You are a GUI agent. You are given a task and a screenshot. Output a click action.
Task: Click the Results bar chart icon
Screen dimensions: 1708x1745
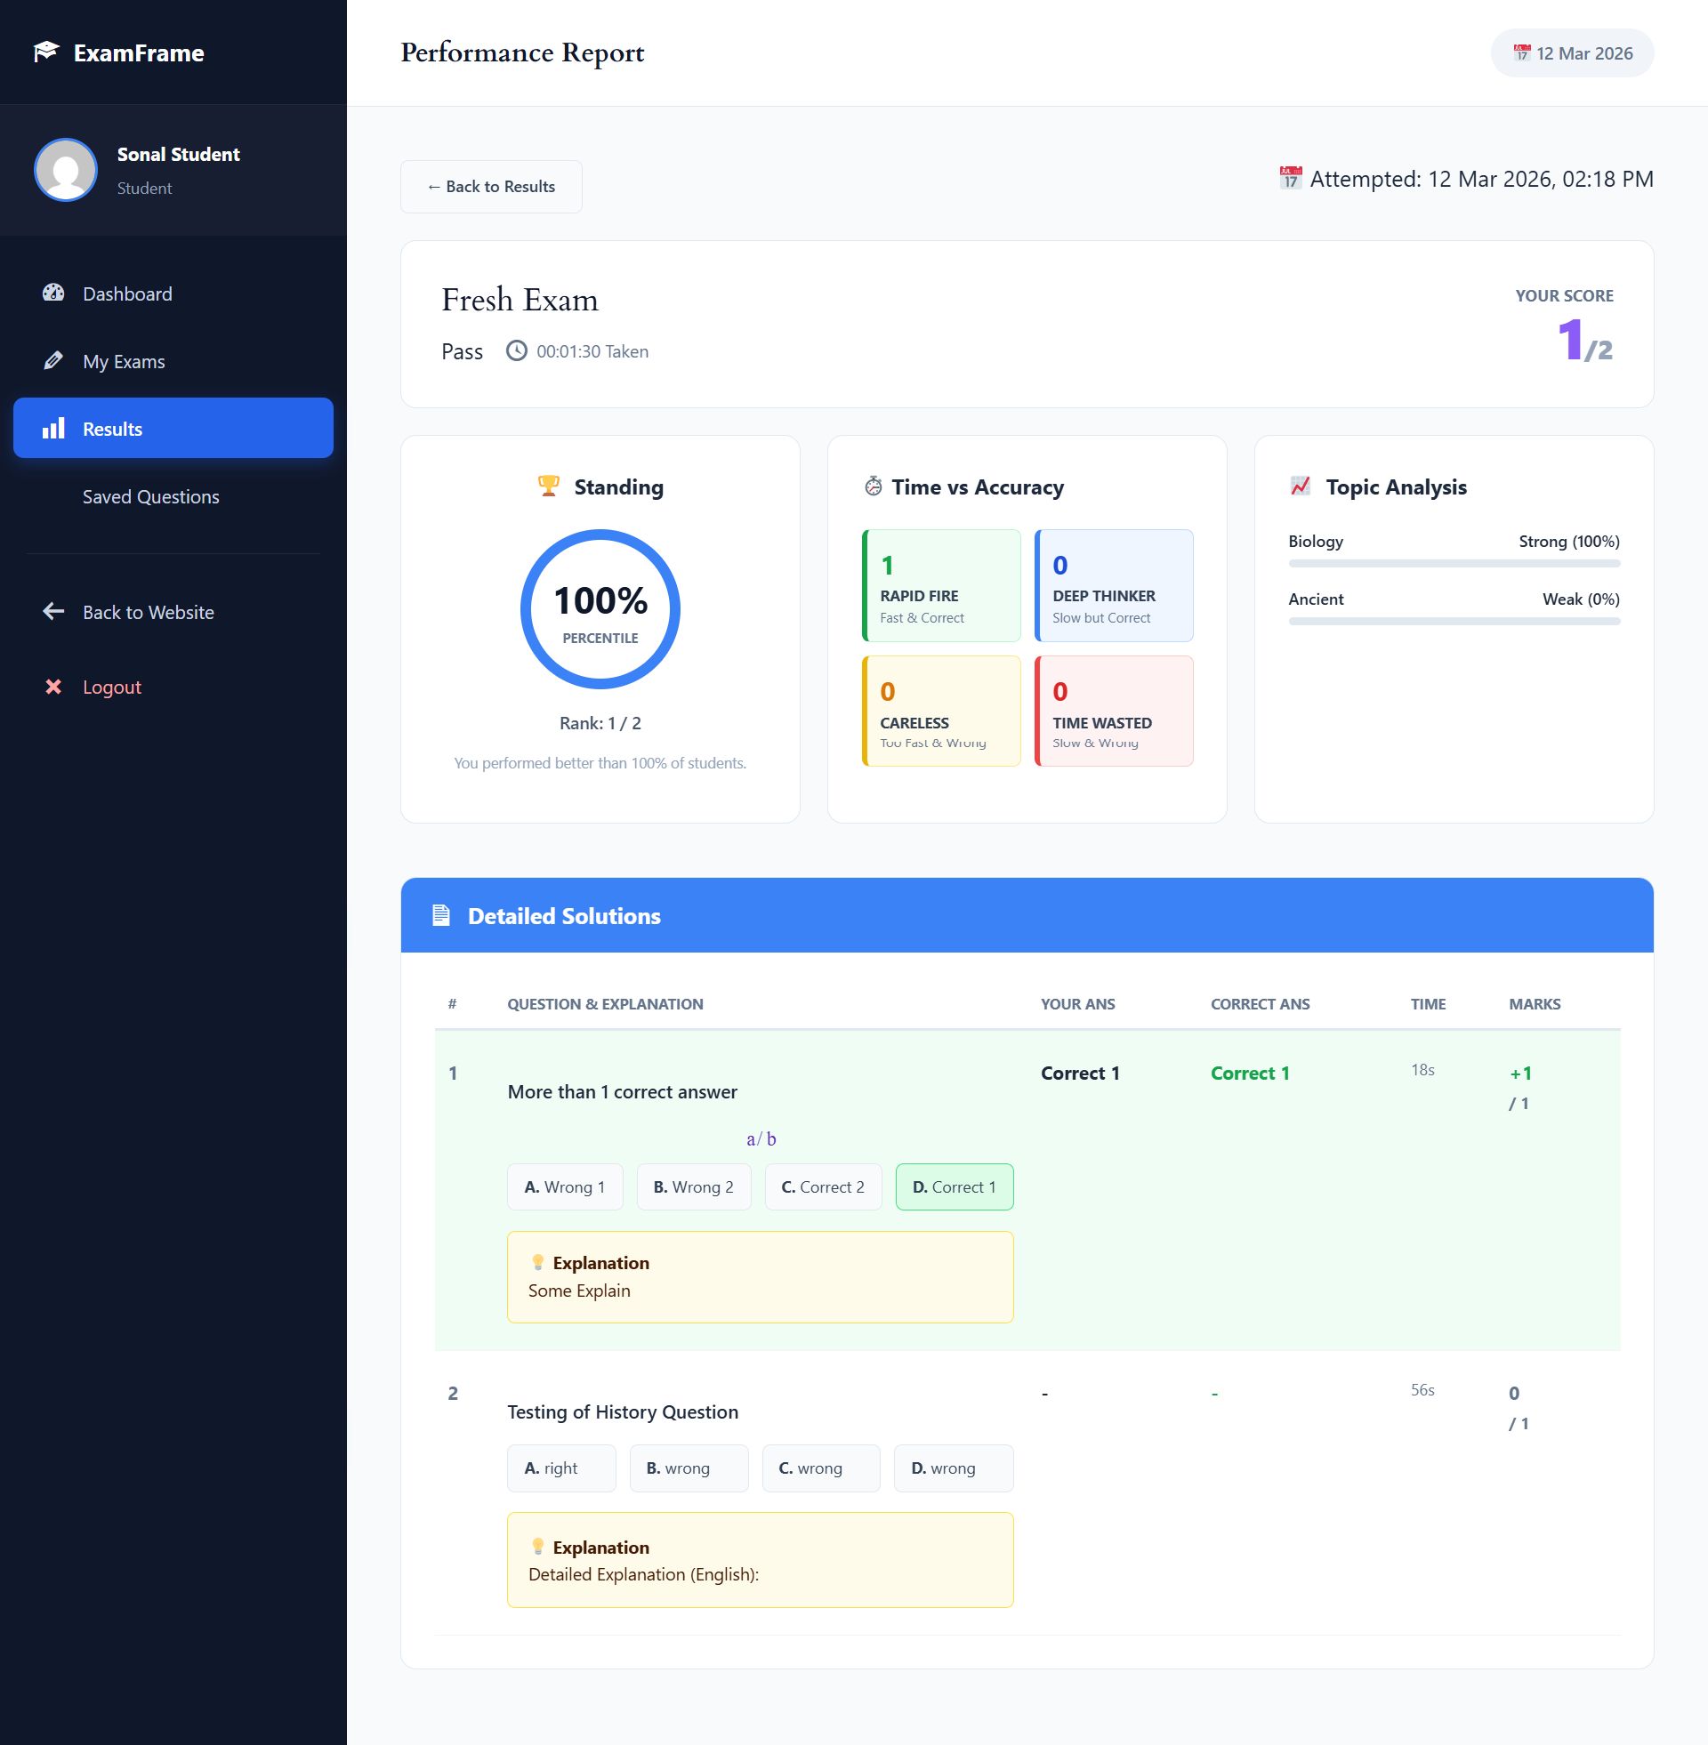(54, 429)
